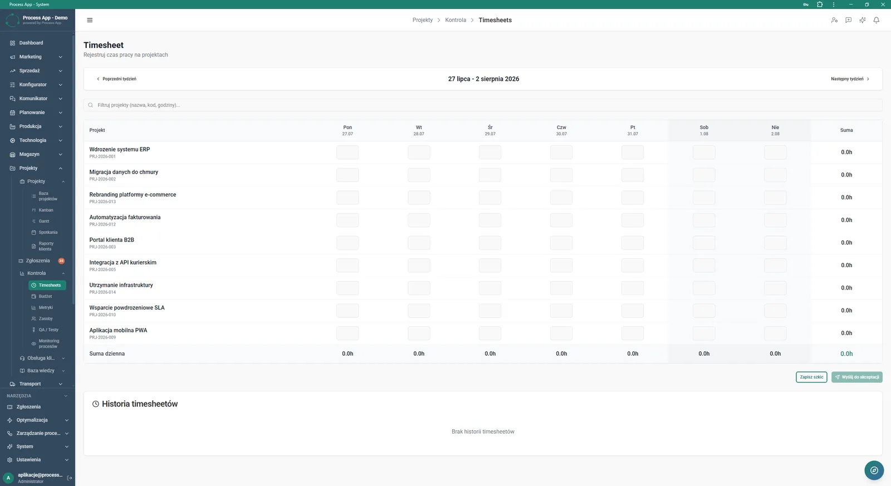The height and width of the screenshot is (486, 891).
Task: Click the Produkcja factory icon
Action: coord(12,126)
